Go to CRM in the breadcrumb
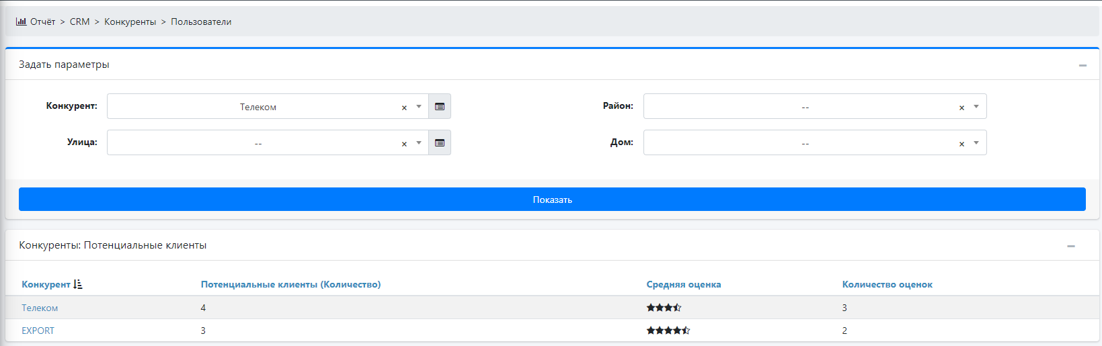The width and height of the screenshot is (1102, 346). (x=79, y=21)
